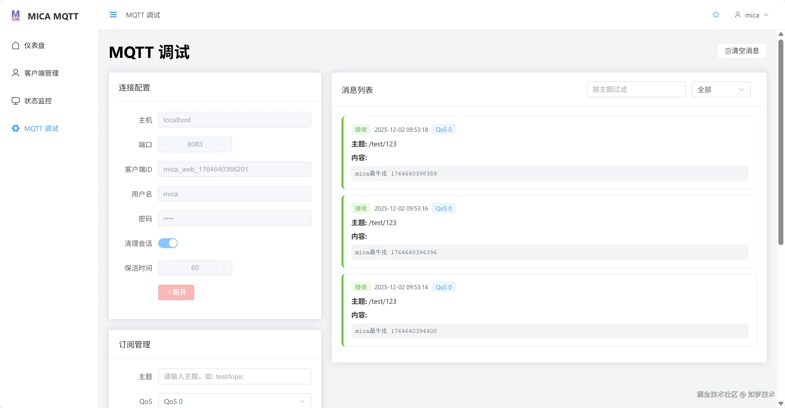The image size is (785, 408).
Task: Toggle light/dark theme sun icon
Action: (716, 15)
